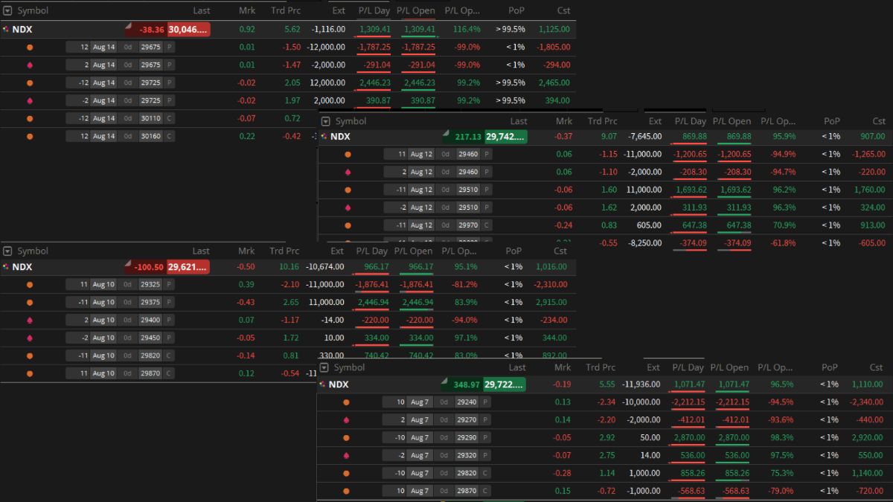This screenshot has height=502, width=893.
Task: Click the 2,870.00 P/L Day cell in the Aug 7 rows
Action: pos(687,437)
